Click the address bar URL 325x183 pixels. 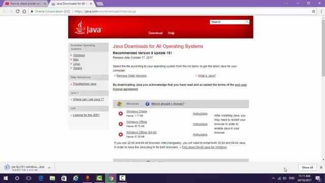[x=105, y=11]
